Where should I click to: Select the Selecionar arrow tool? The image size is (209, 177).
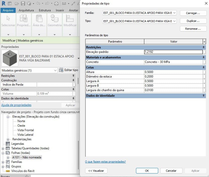pos(8,18)
